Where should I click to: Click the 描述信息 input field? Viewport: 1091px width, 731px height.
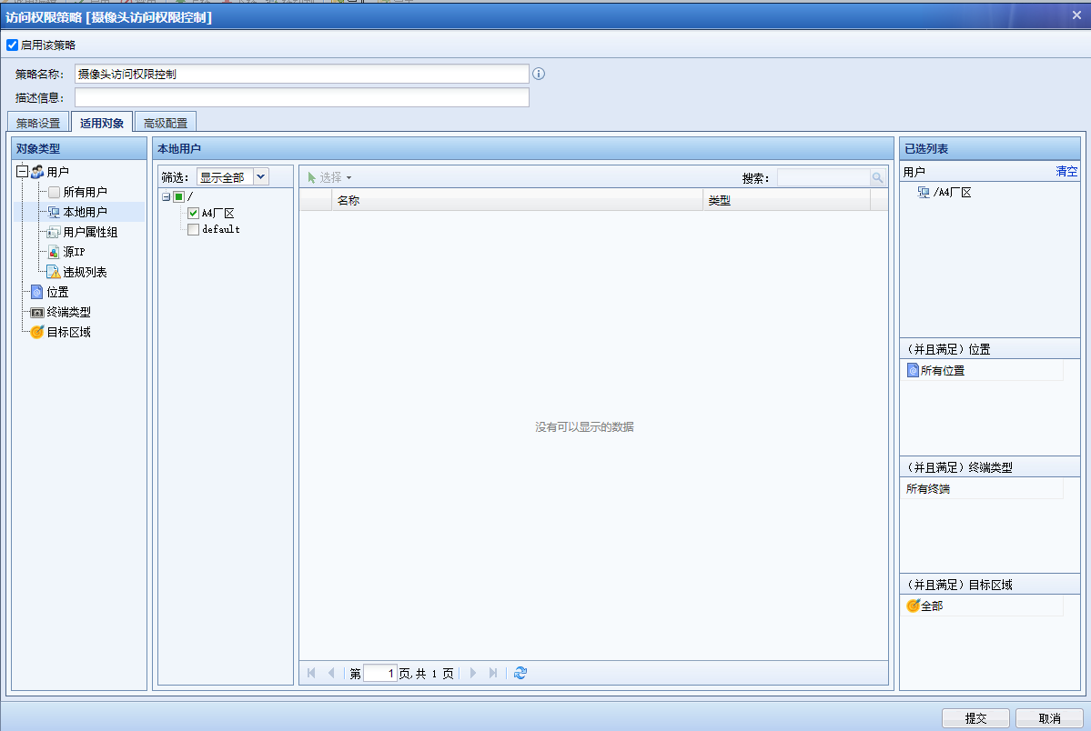(301, 97)
